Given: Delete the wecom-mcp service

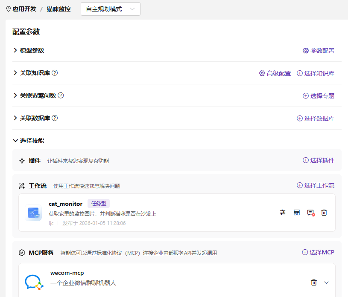Looking at the screenshot, I should 314,282.
